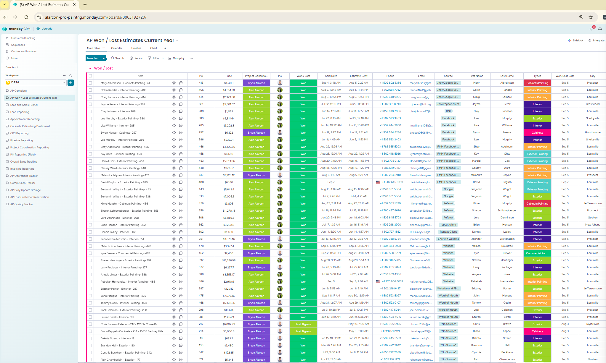This screenshot has width=606, height=363.
Task: Click Integrate plug icon
Action: (x=590, y=40)
